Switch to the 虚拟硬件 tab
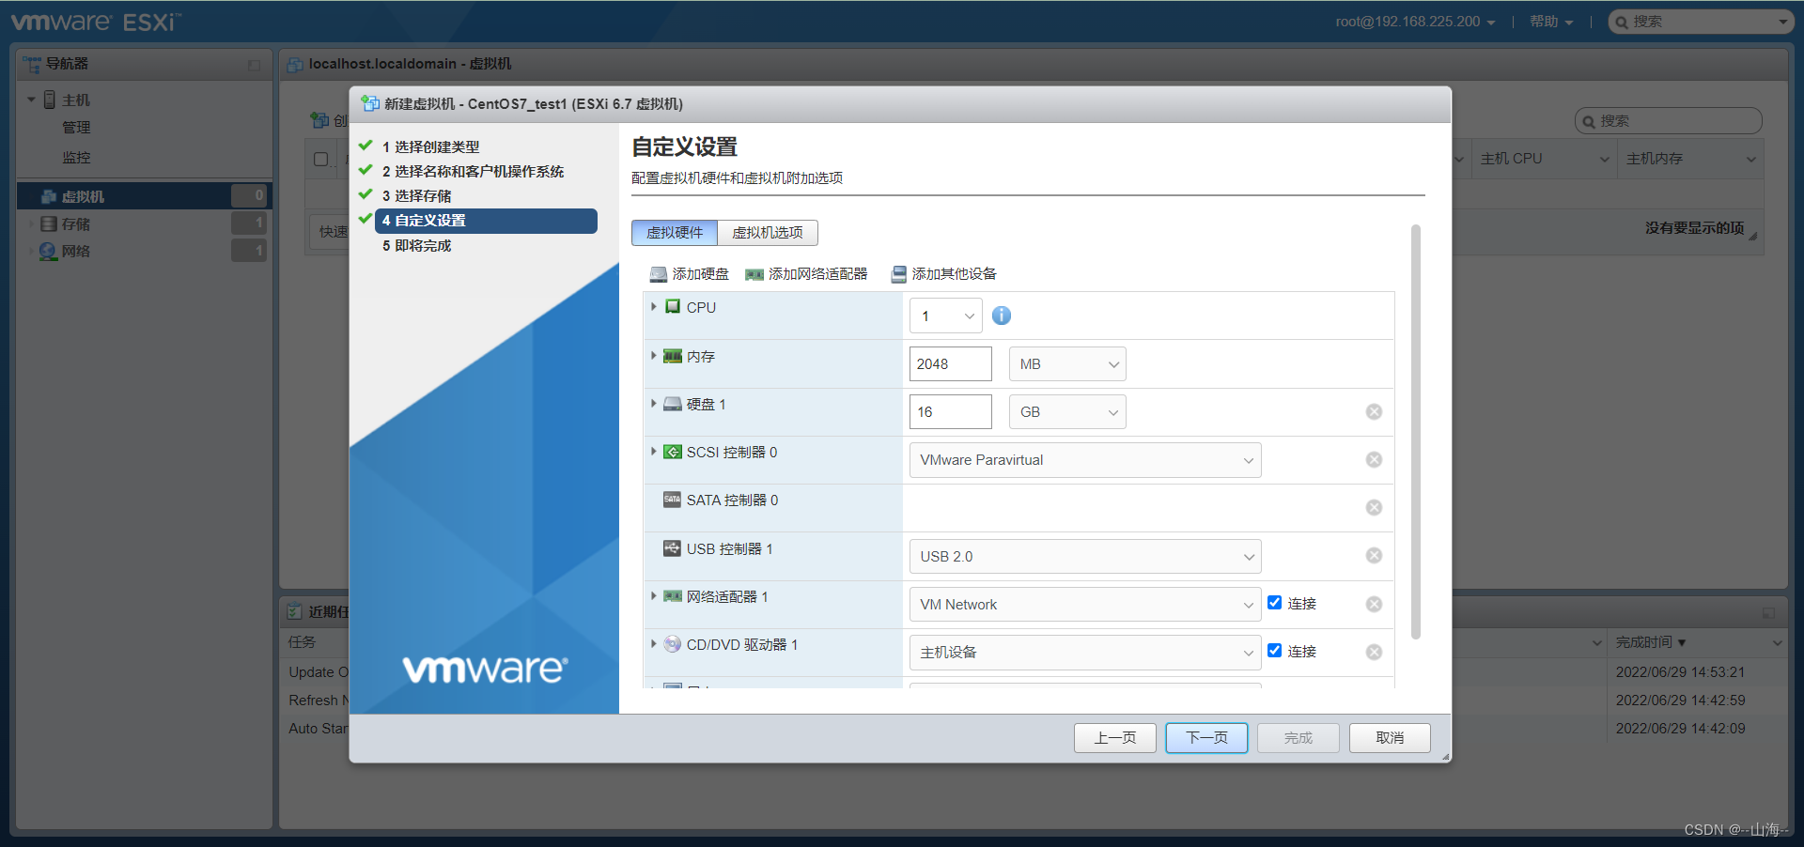The height and width of the screenshot is (847, 1804). [x=675, y=233]
